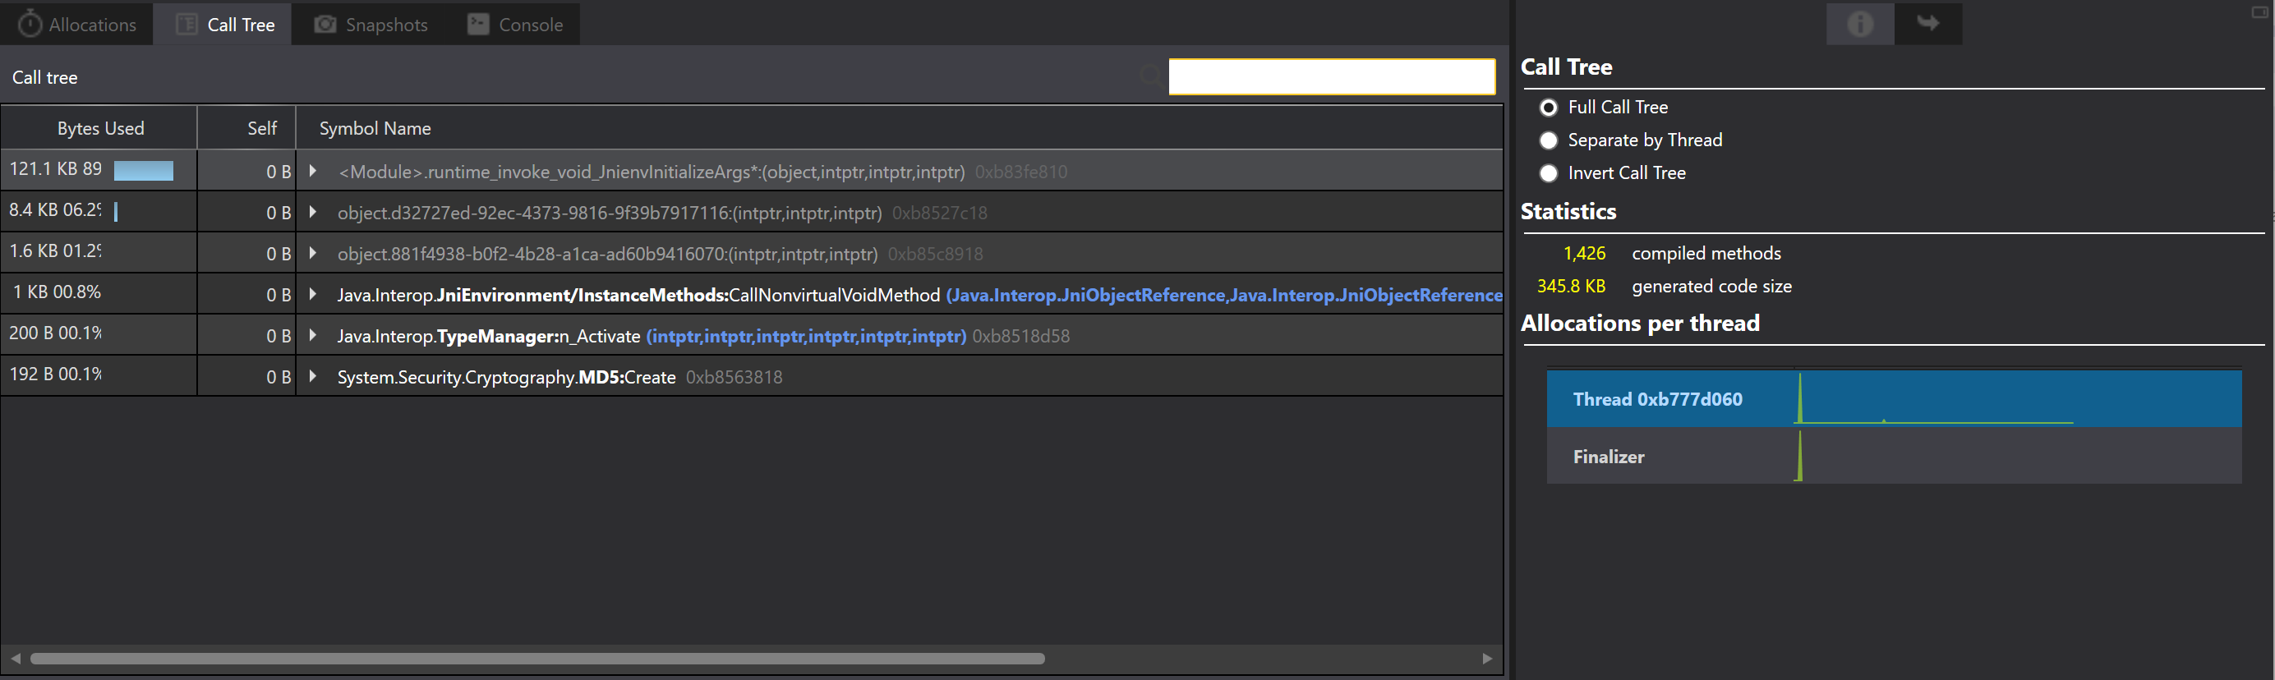Open the info panel icon
Image resolution: width=2275 pixels, height=680 pixels.
pos(1859,24)
